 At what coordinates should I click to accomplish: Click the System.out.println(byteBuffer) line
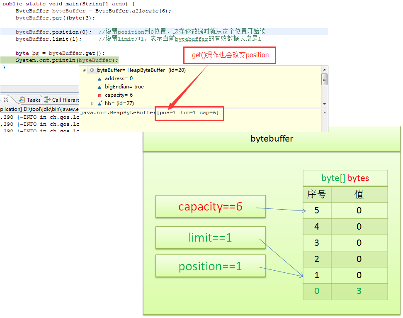(x=67, y=60)
